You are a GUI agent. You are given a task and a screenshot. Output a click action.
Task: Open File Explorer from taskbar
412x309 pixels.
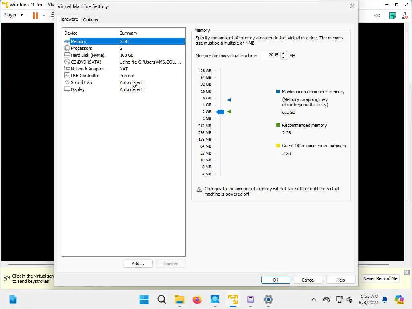pyautogui.click(x=179, y=299)
